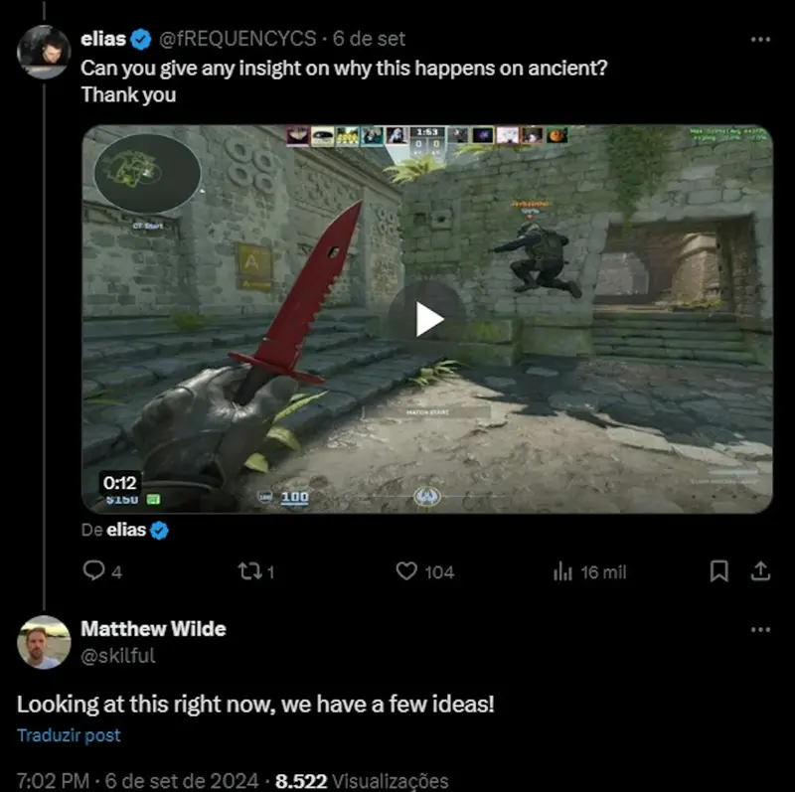Click Traduzir post link
The image size is (795, 792).
pos(69,735)
